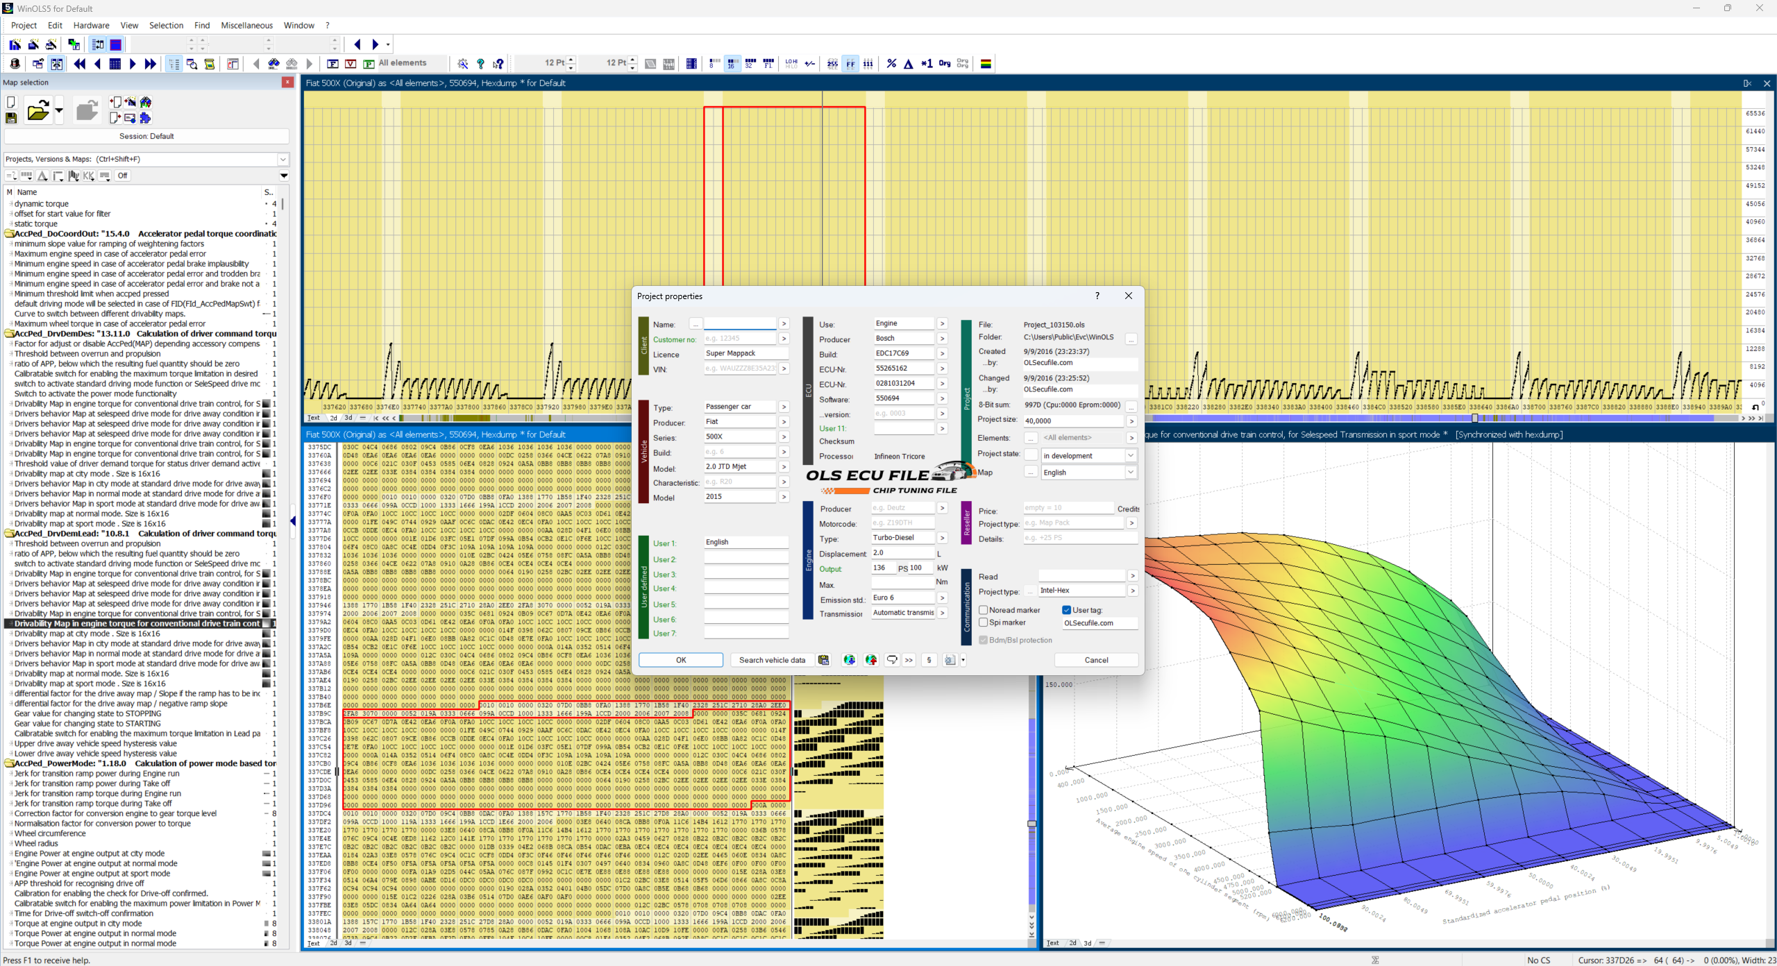This screenshot has height=966, width=1777.
Task: Open the Find menu
Action: (x=202, y=26)
